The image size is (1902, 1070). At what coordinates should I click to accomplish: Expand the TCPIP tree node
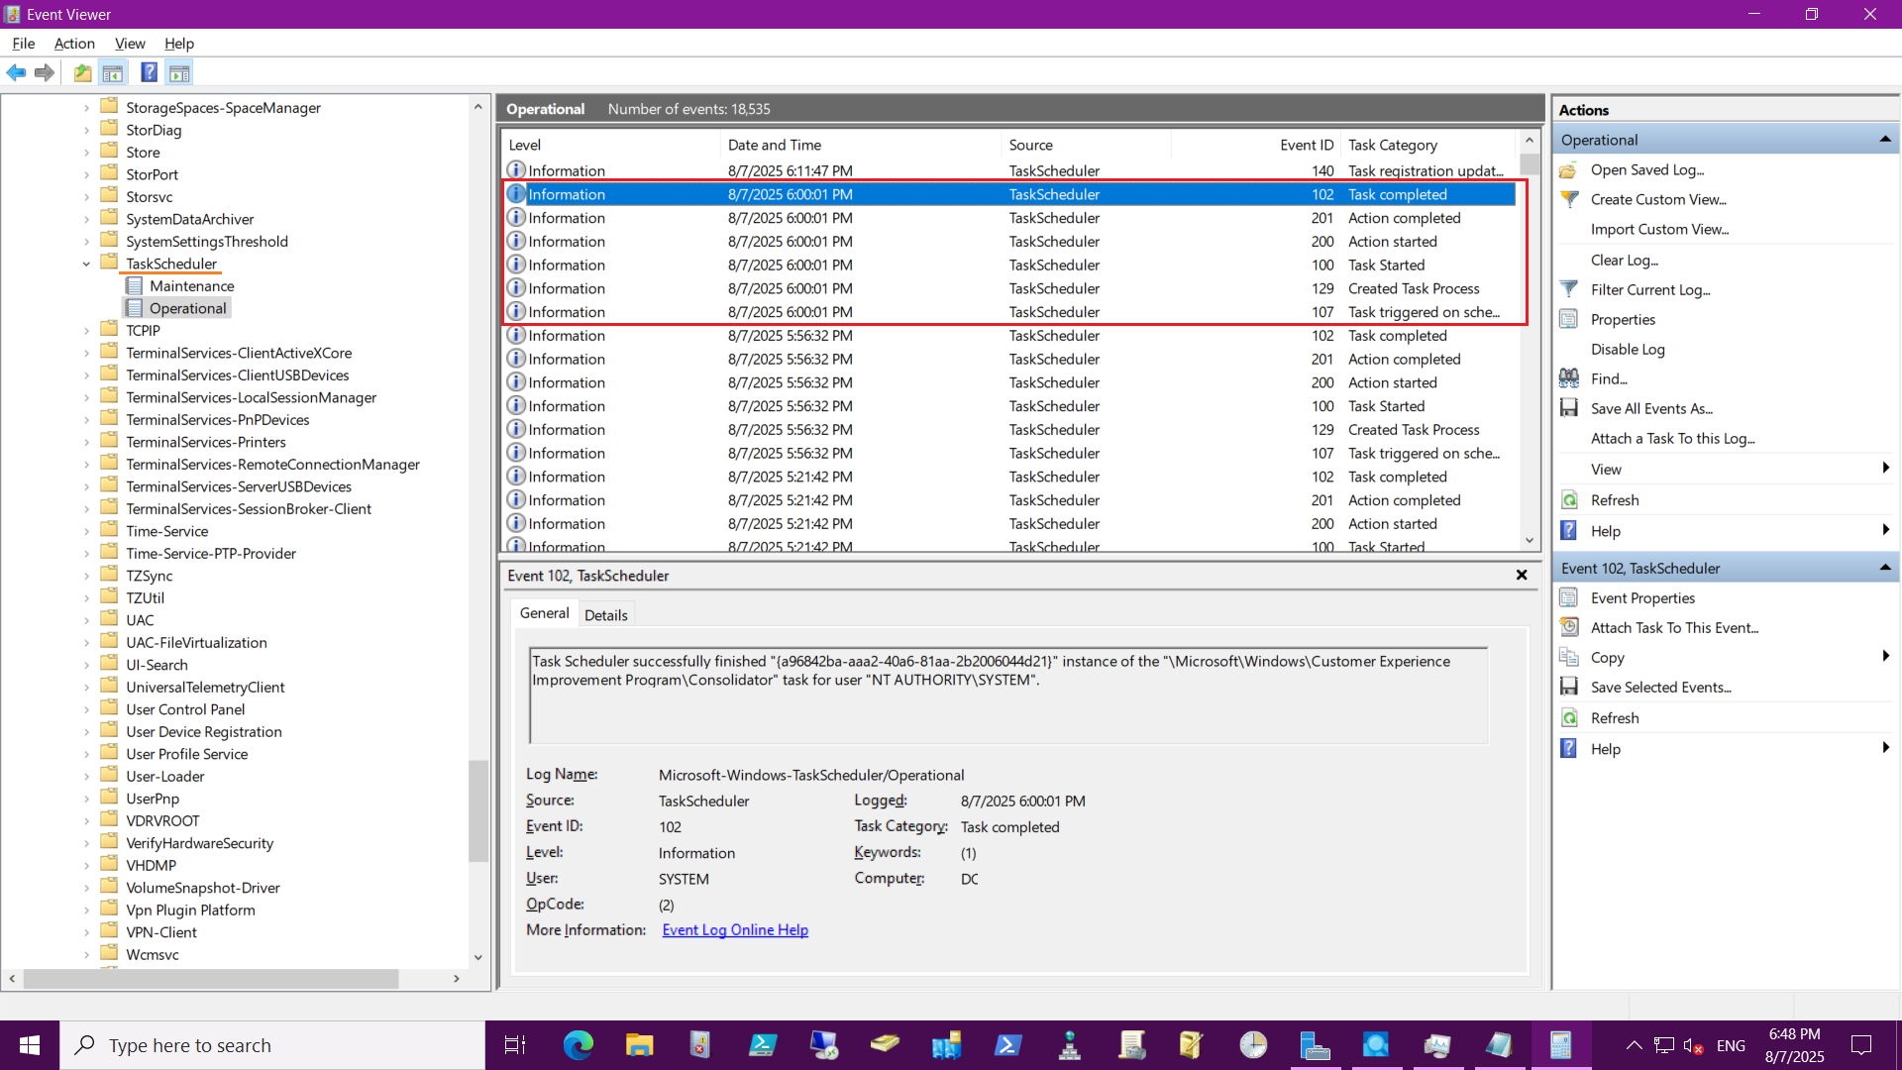tap(86, 331)
